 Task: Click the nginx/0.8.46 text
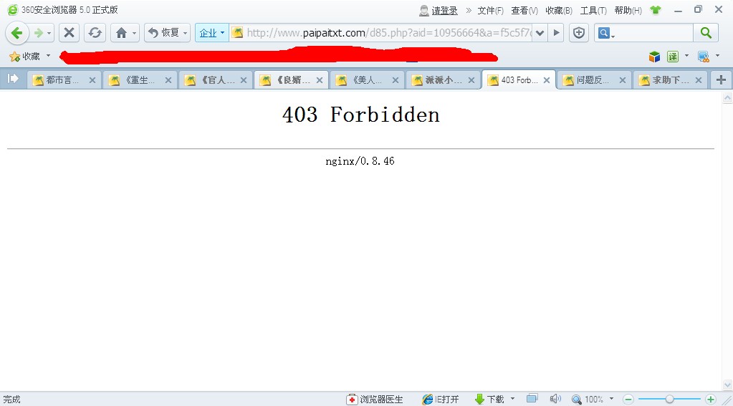(360, 161)
